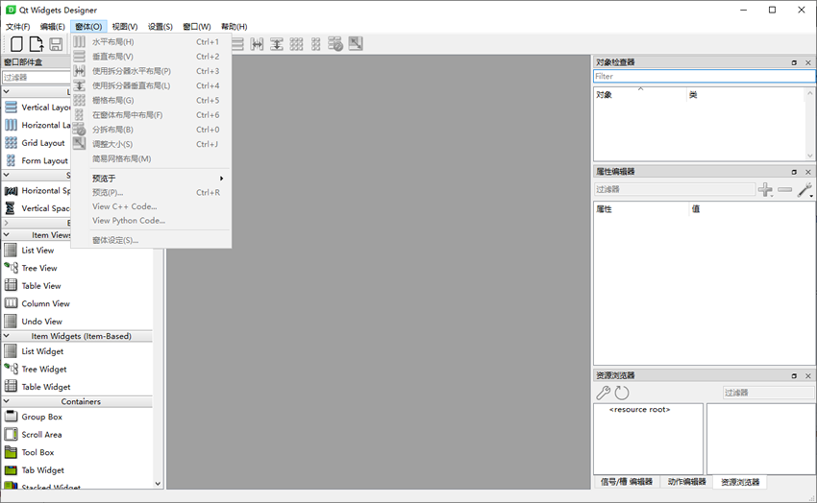Open the 设置(S) menu
The width and height of the screenshot is (817, 503).
tap(160, 27)
